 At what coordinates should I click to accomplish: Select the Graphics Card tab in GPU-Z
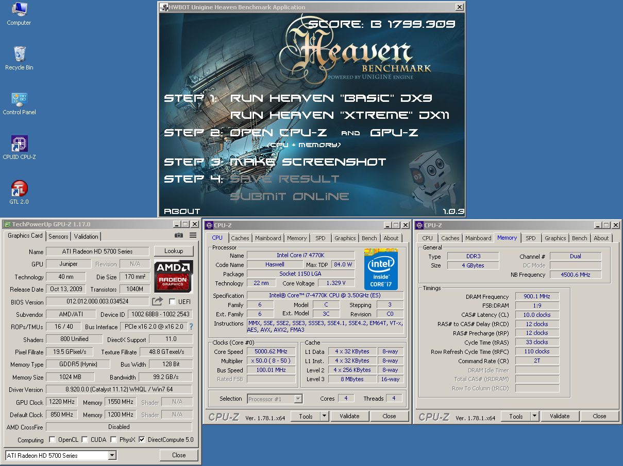coord(25,236)
